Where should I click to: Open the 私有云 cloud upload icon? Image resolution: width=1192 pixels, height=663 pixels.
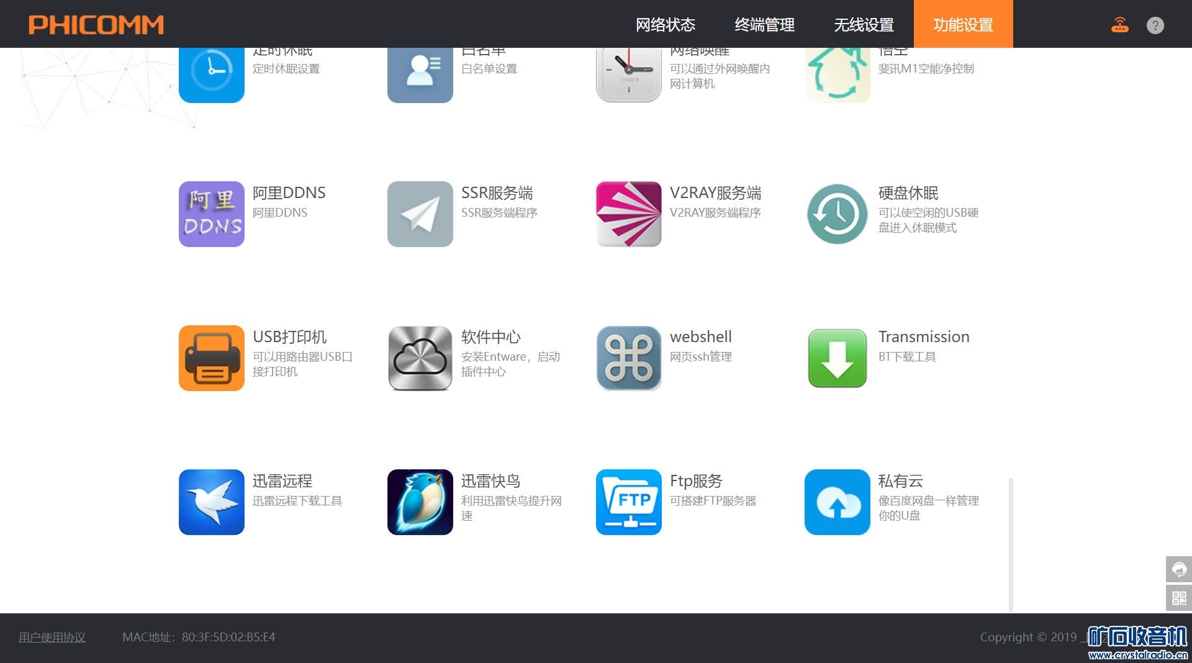click(838, 502)
